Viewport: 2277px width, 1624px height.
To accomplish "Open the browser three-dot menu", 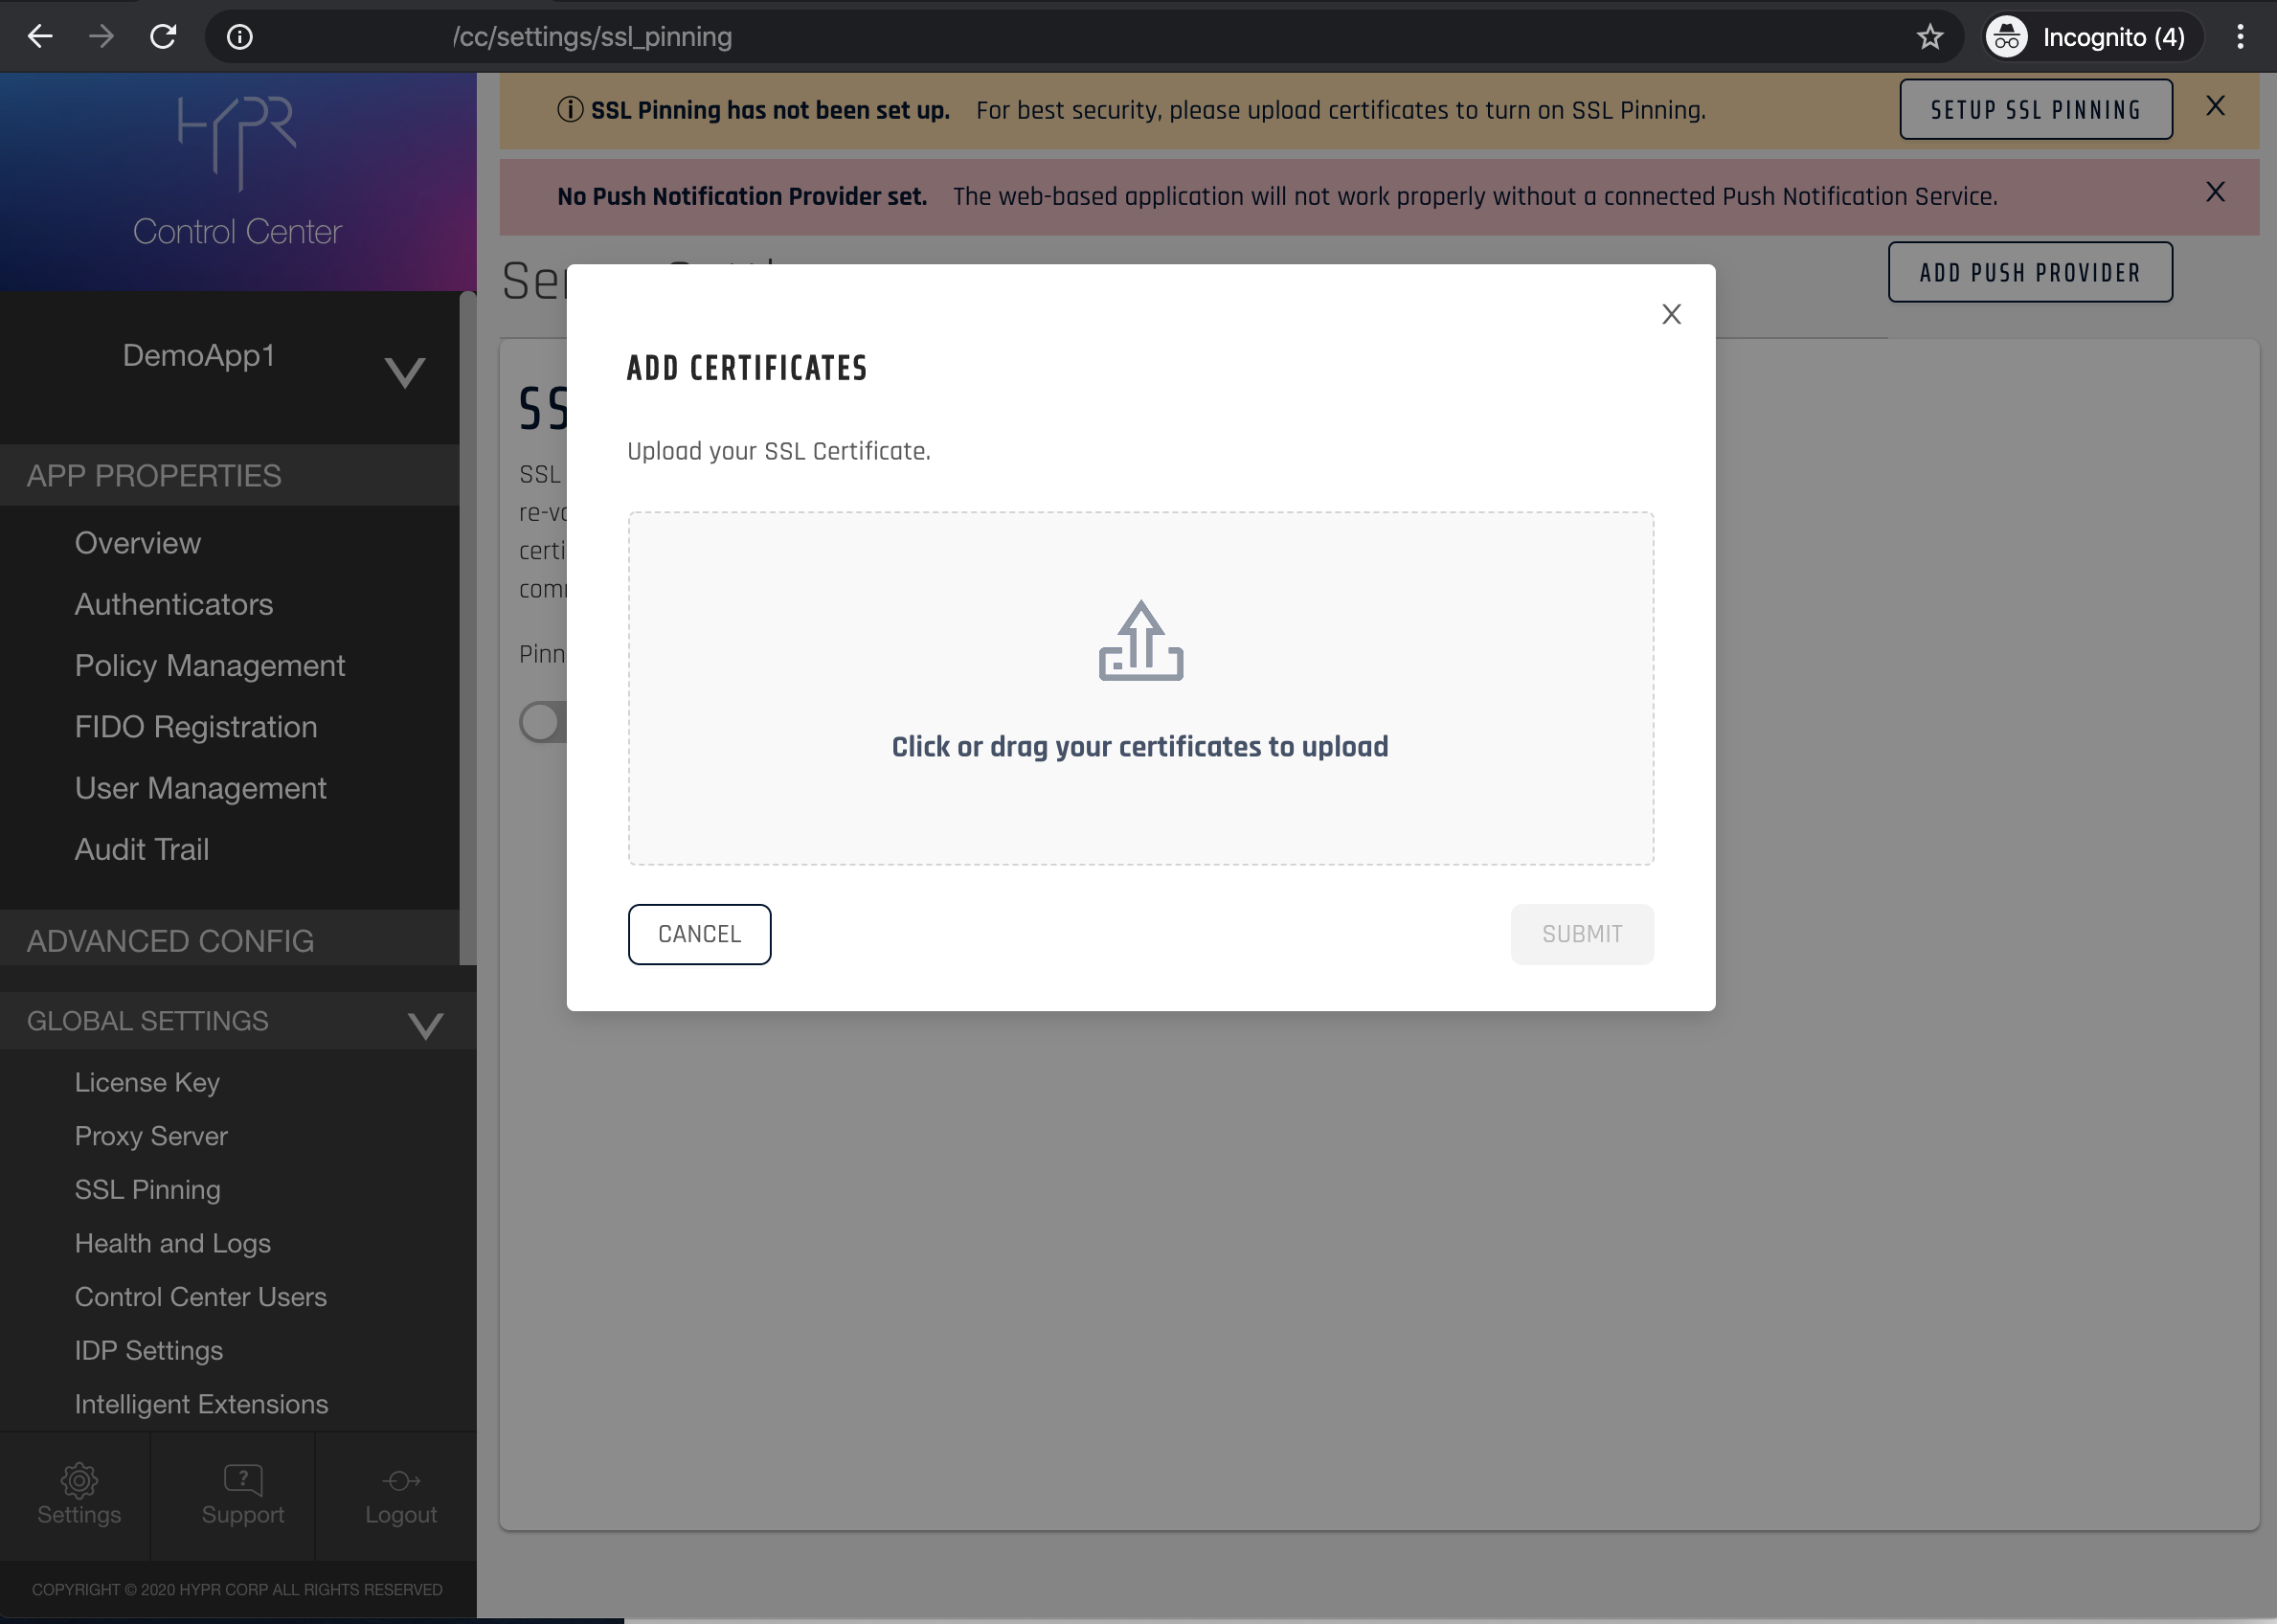I will coord(2240,37).
